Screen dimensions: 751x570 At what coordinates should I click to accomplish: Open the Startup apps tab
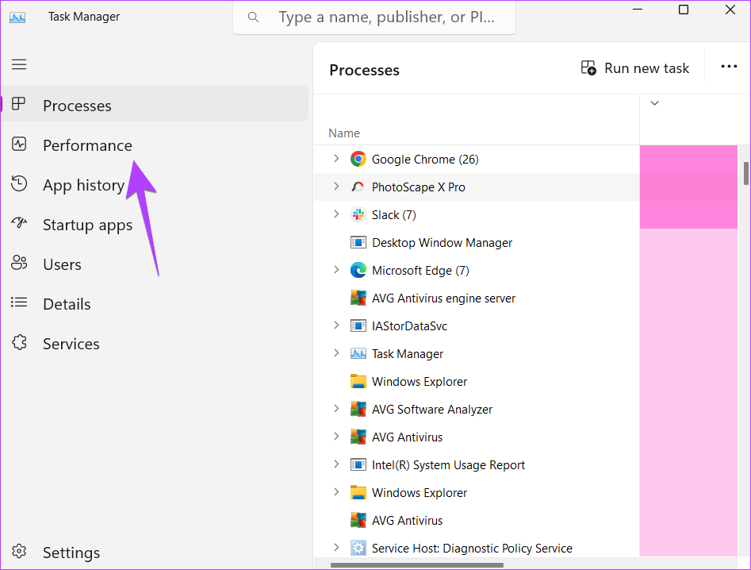pos(87,225)
